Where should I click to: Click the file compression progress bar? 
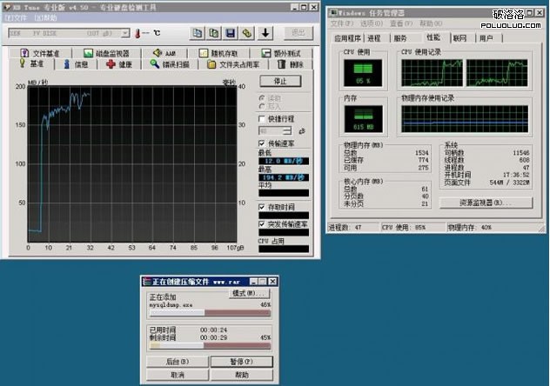coord(209,312)
